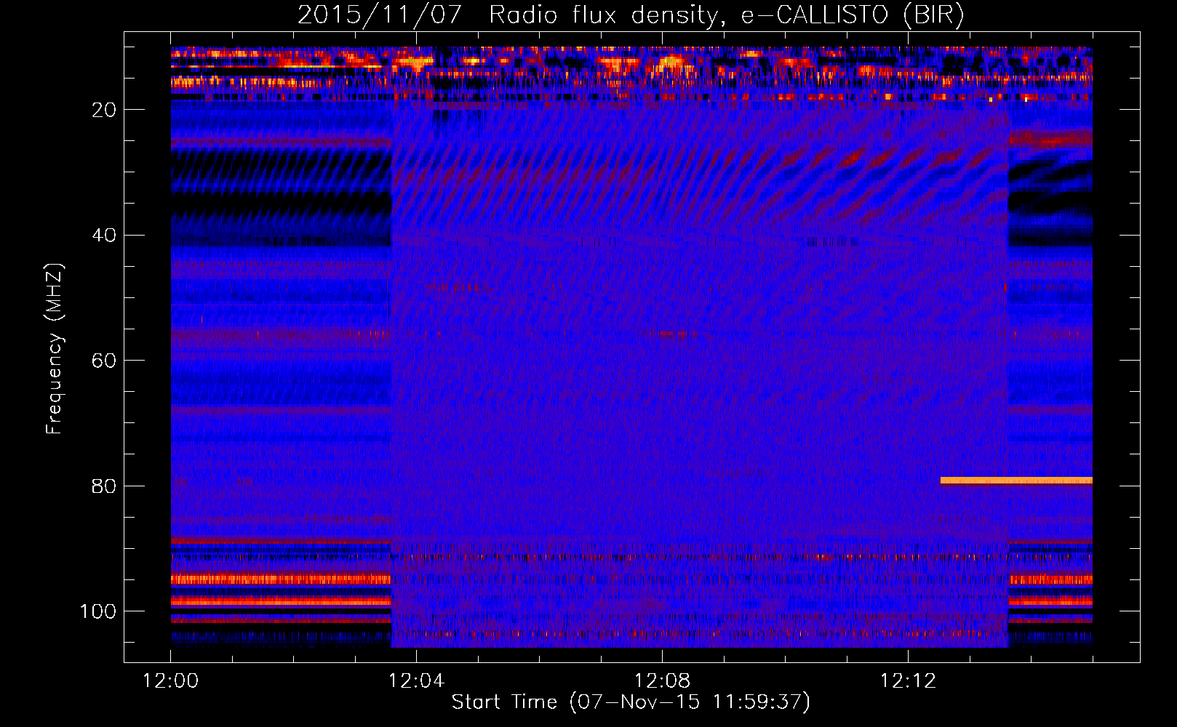Click the "80" frequency tick label
This screenshot has height=727, width=1177.
coord(105,486)
